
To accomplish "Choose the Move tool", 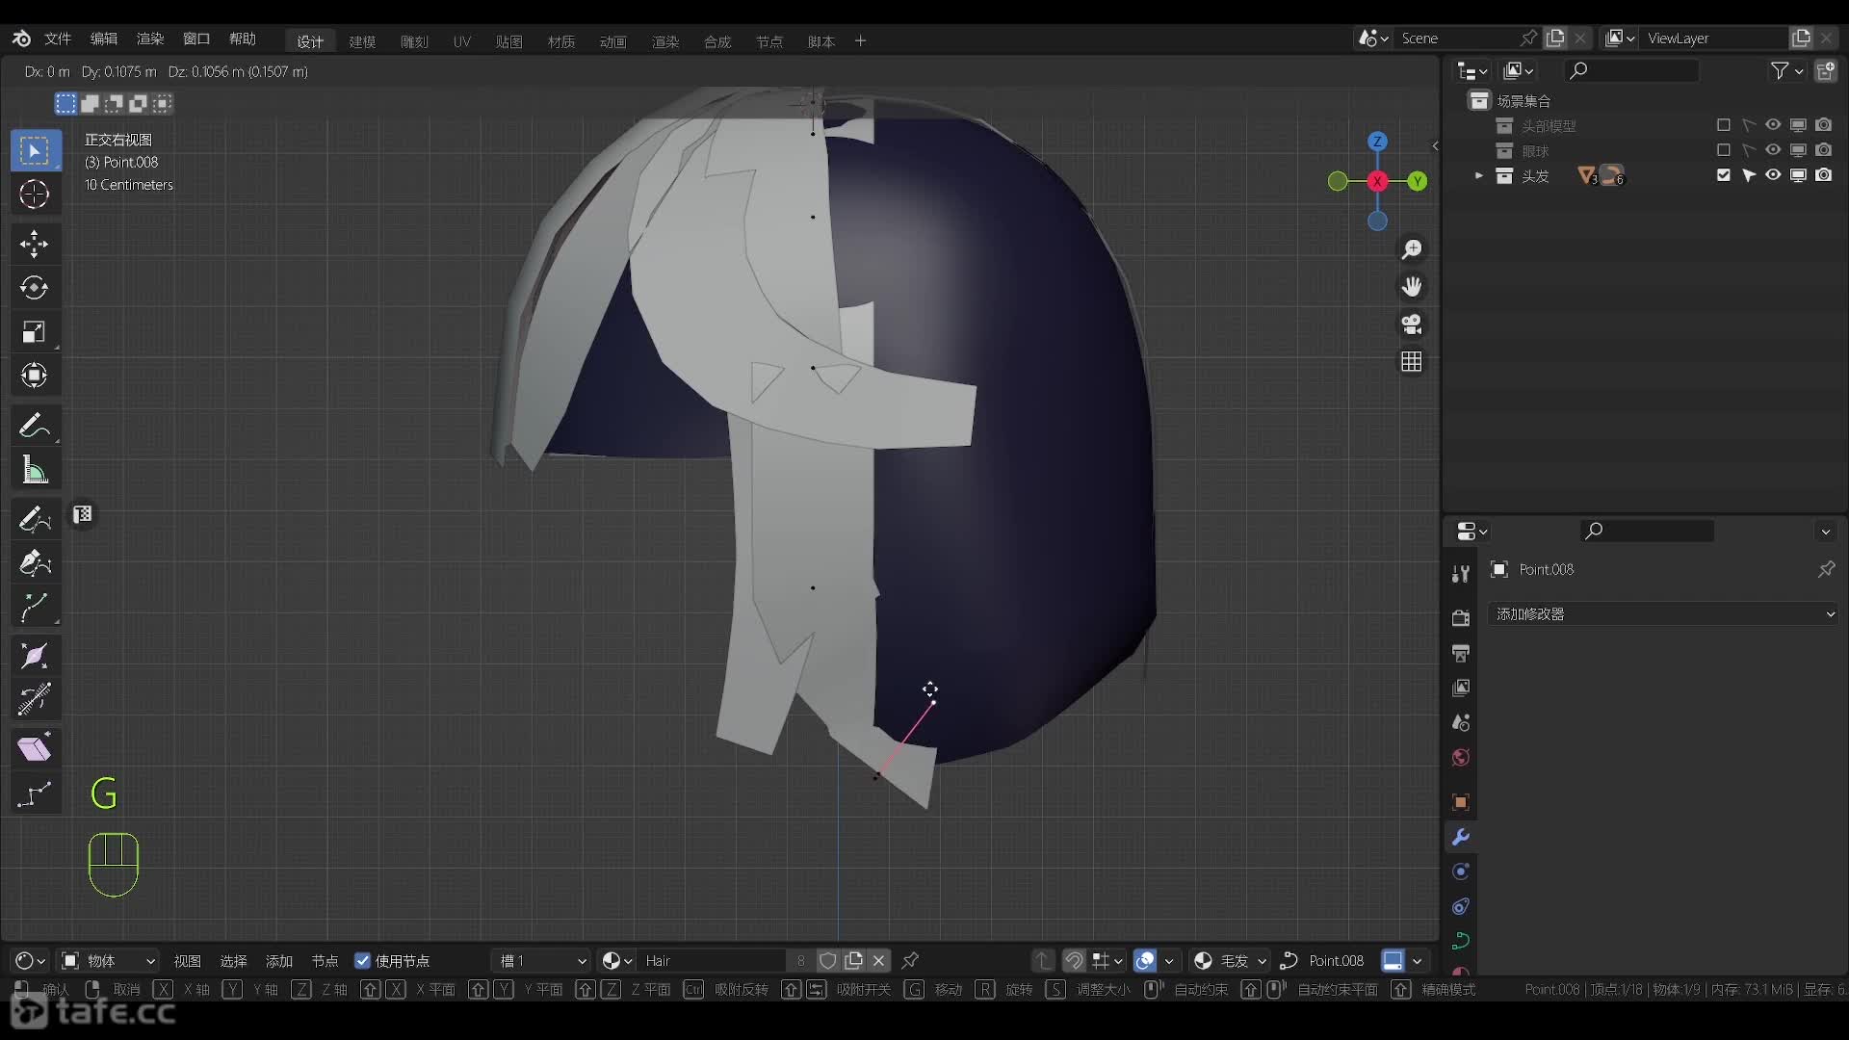I will pyautogui.click(x=35, y=244).
